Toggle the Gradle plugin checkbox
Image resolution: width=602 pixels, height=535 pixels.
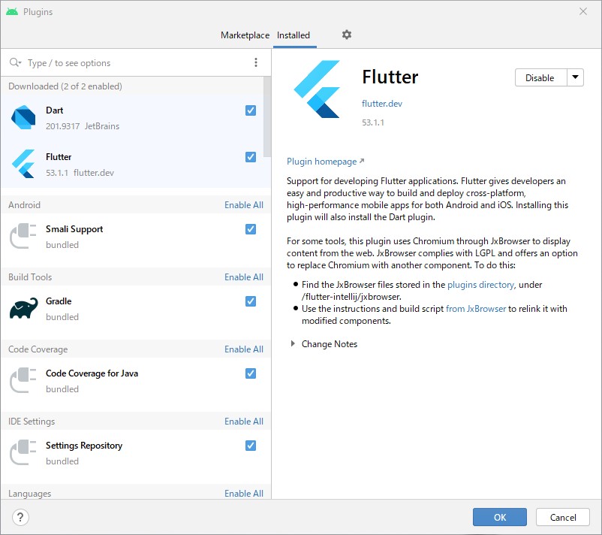click(250, 301)
